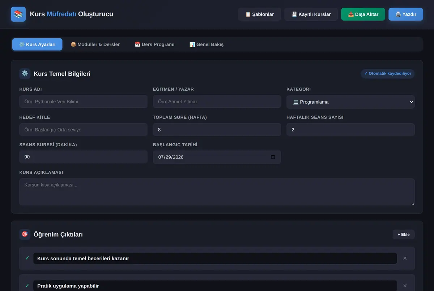Screen dimensions: 434x291
Task: Click the Dışa Aktar button
Action: click(363, 14)
